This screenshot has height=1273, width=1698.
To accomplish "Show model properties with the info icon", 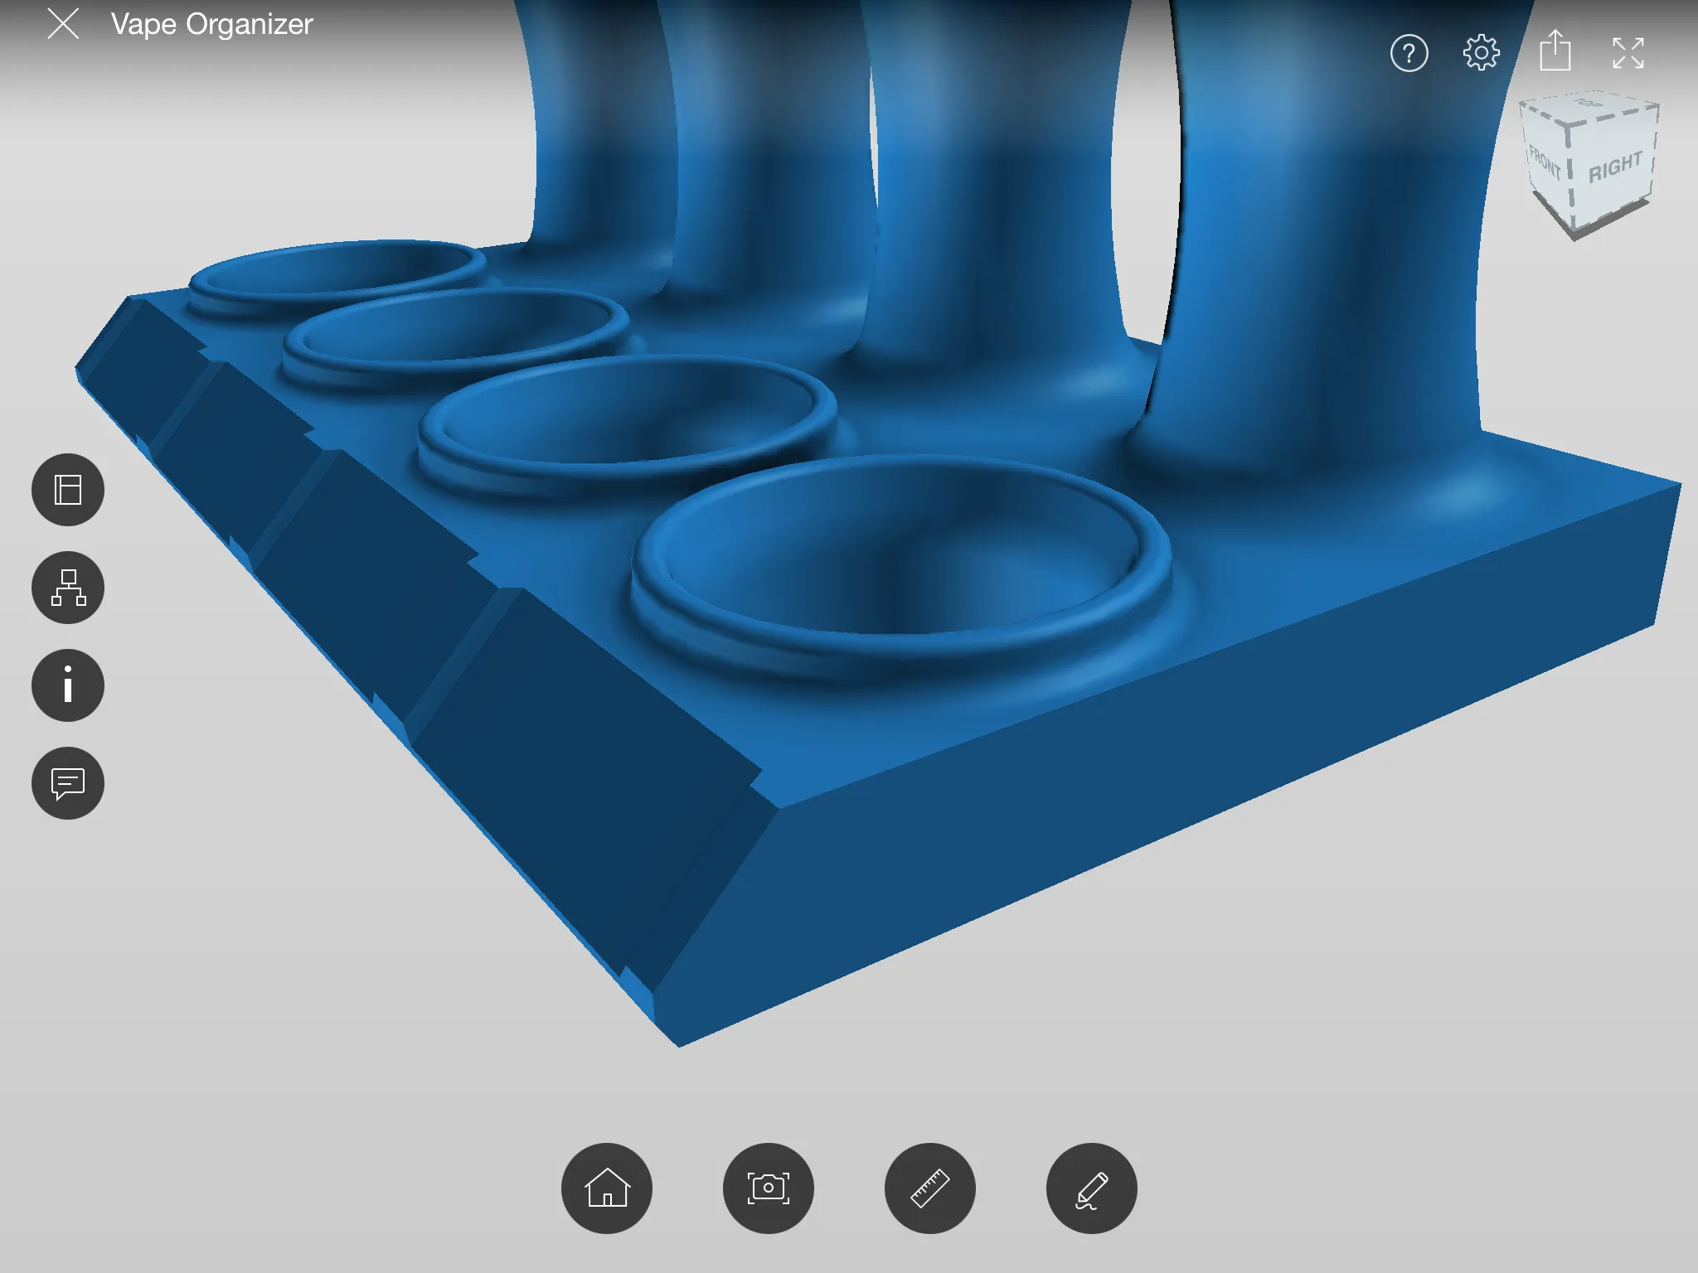I will pos(68,685).
